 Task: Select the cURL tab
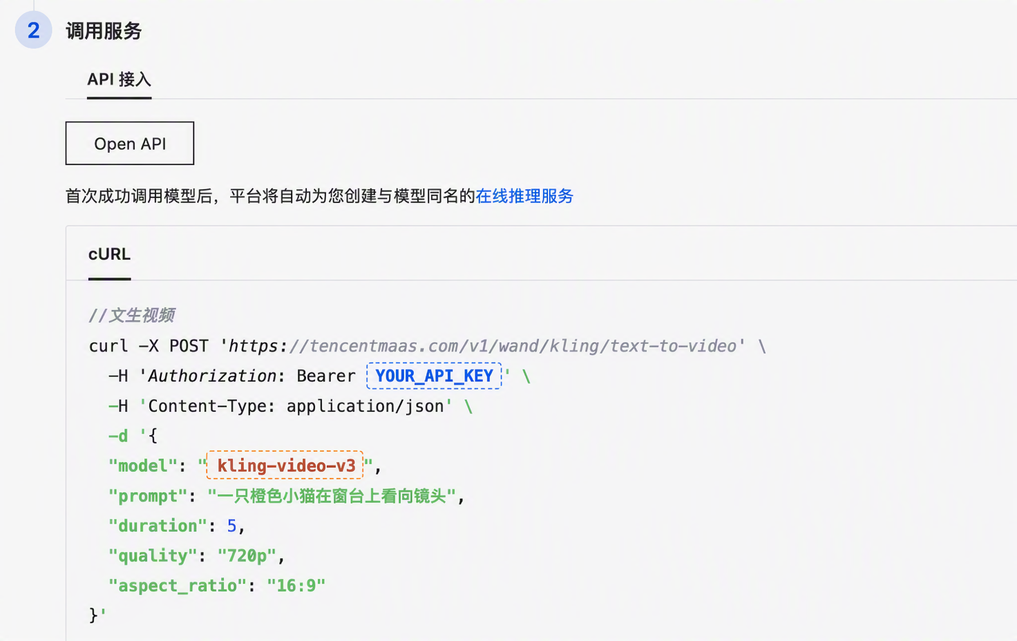tap(109, 254)
